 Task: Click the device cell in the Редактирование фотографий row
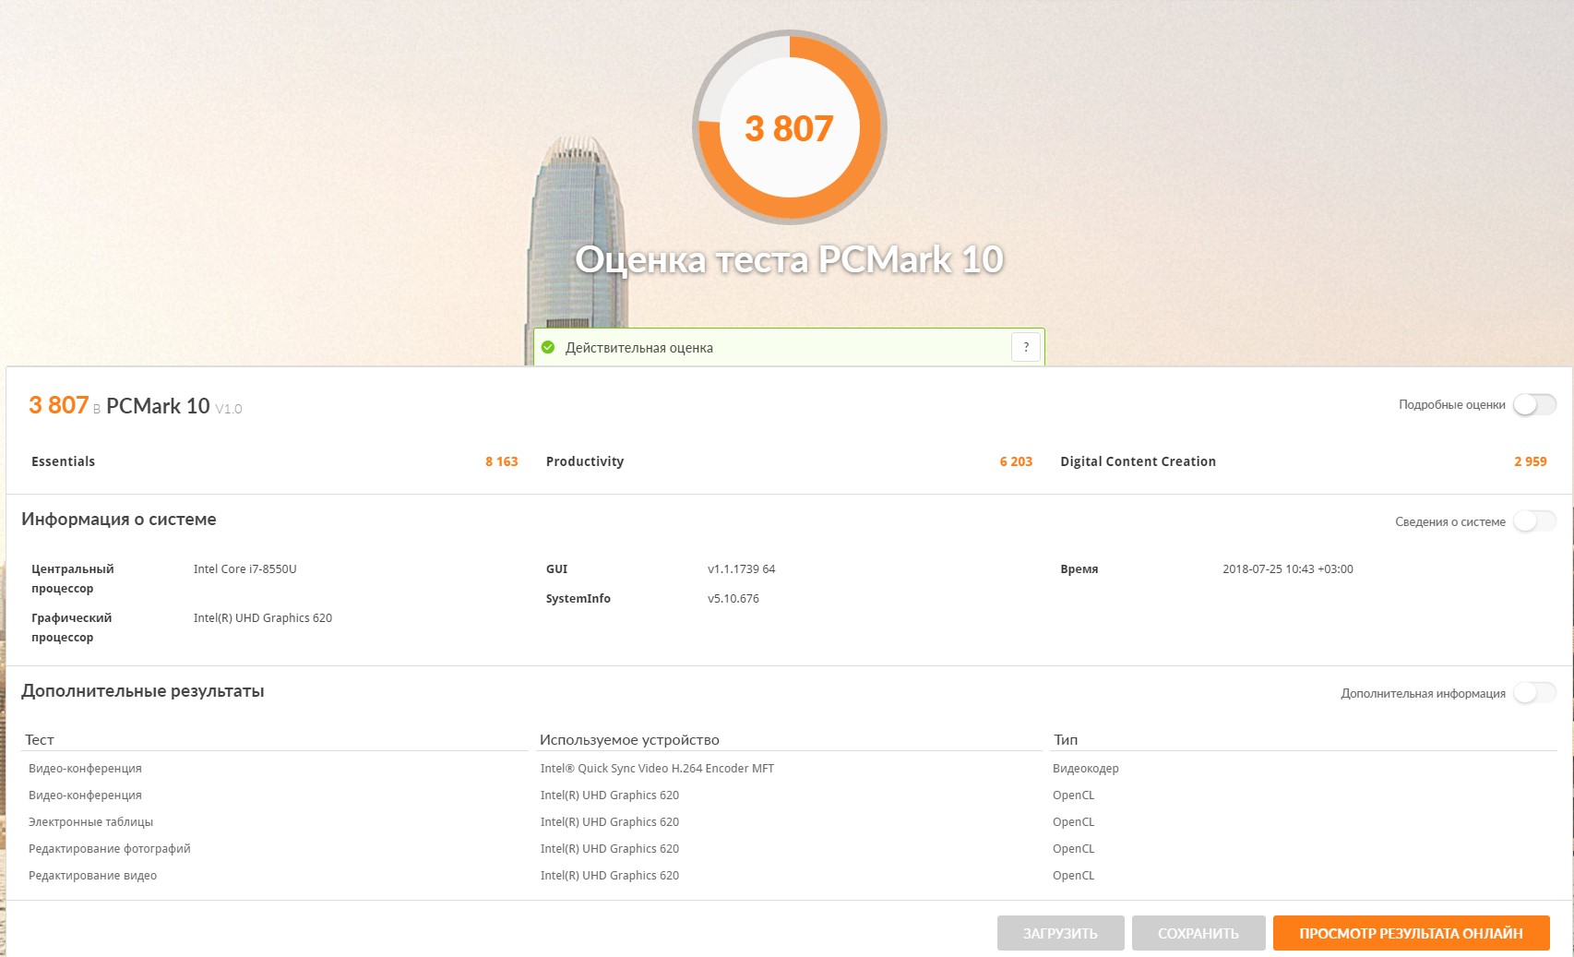coord(609,849)
